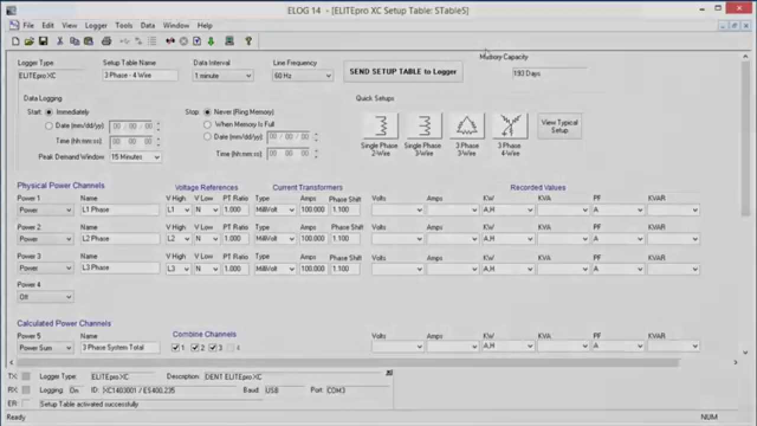The height and width of the screenshot is (426, 757).
Task: Click vertical scrollbar down arrow
Action: coord(745,353)
